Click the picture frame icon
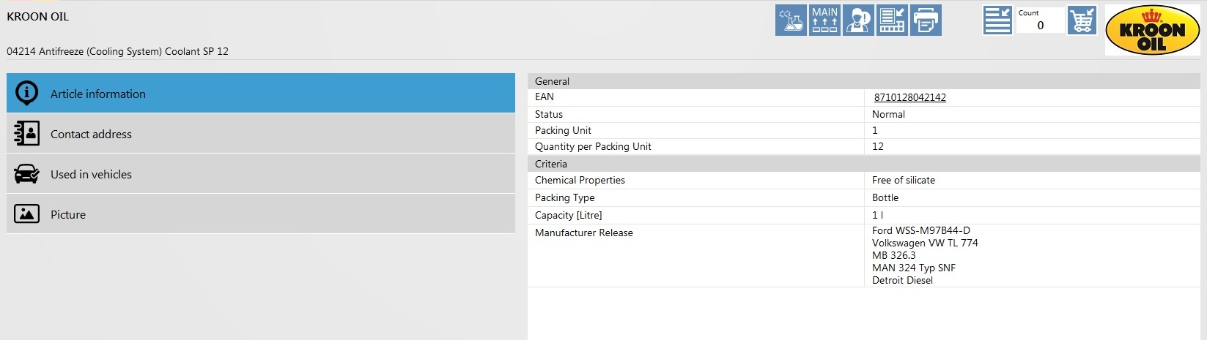 pos(27,214)
